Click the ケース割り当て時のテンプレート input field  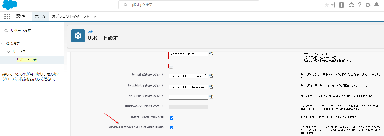188,87
